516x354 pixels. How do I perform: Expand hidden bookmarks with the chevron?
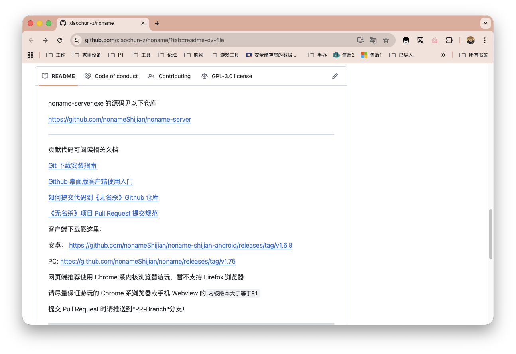click(x=443, y=55)
